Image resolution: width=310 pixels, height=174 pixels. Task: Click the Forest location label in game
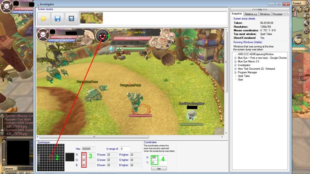(x=297, y=3)
